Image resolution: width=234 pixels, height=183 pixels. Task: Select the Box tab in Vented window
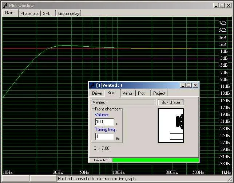(x=112, y=93)
